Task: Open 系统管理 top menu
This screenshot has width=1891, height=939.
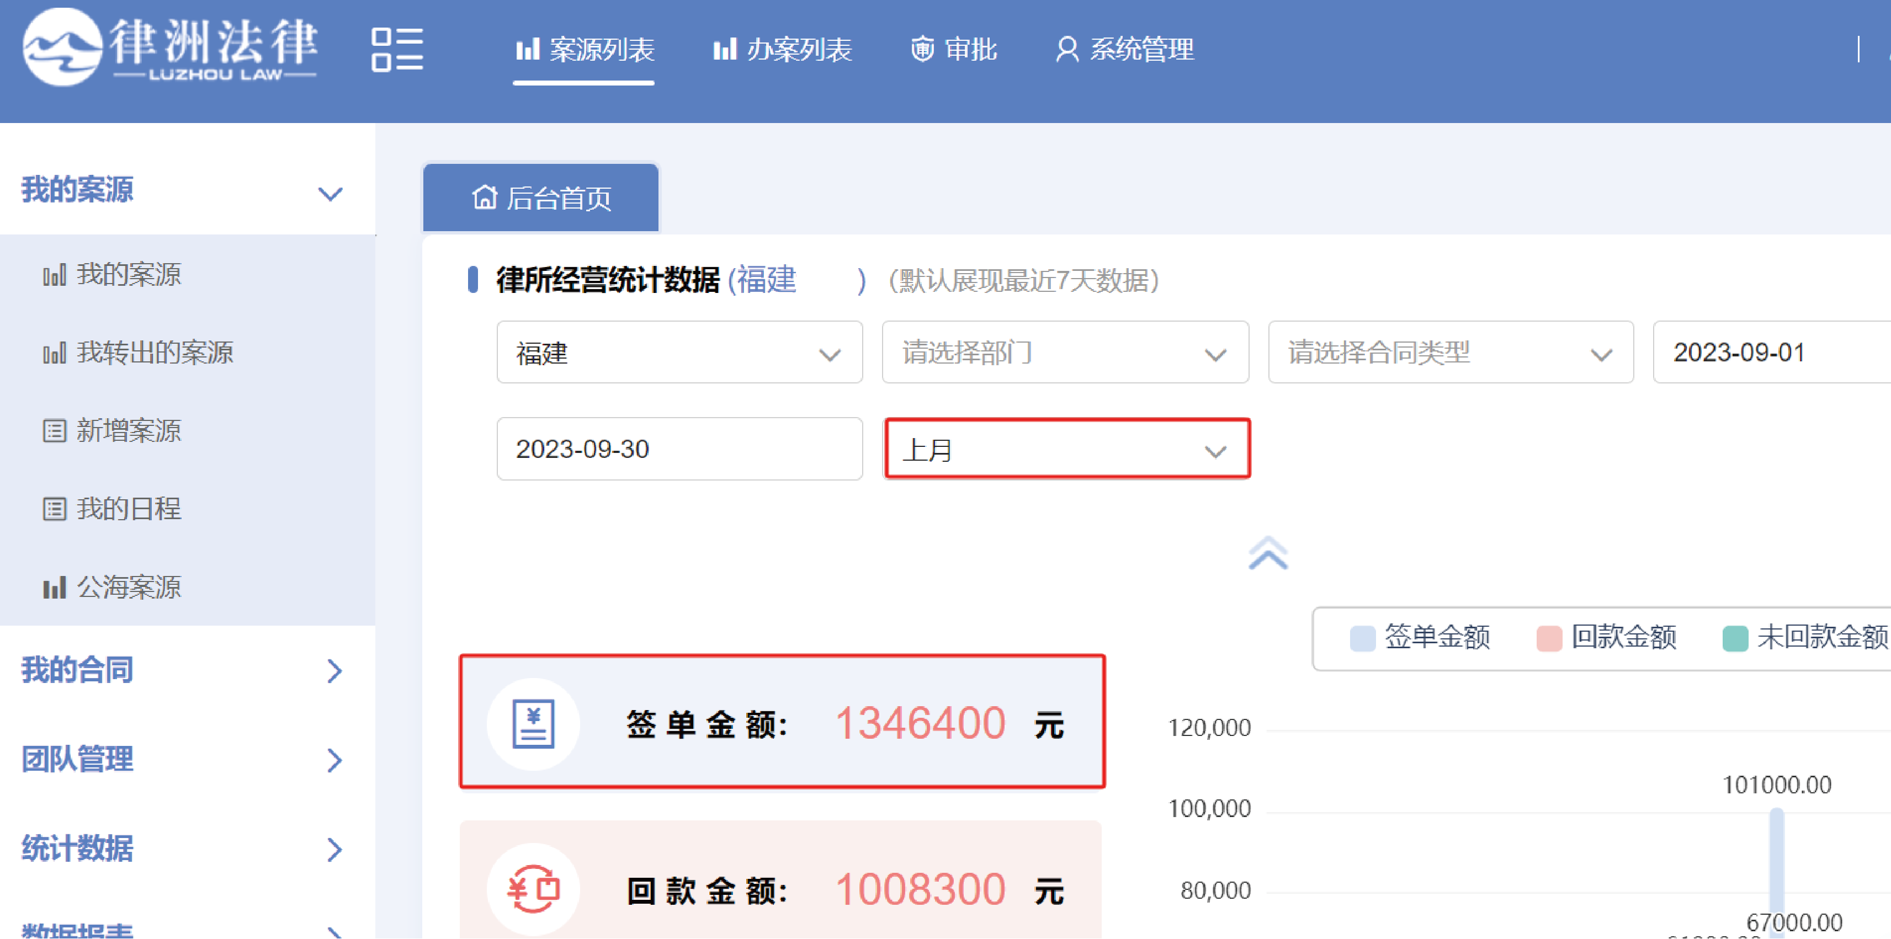Action: (1125, 50)
